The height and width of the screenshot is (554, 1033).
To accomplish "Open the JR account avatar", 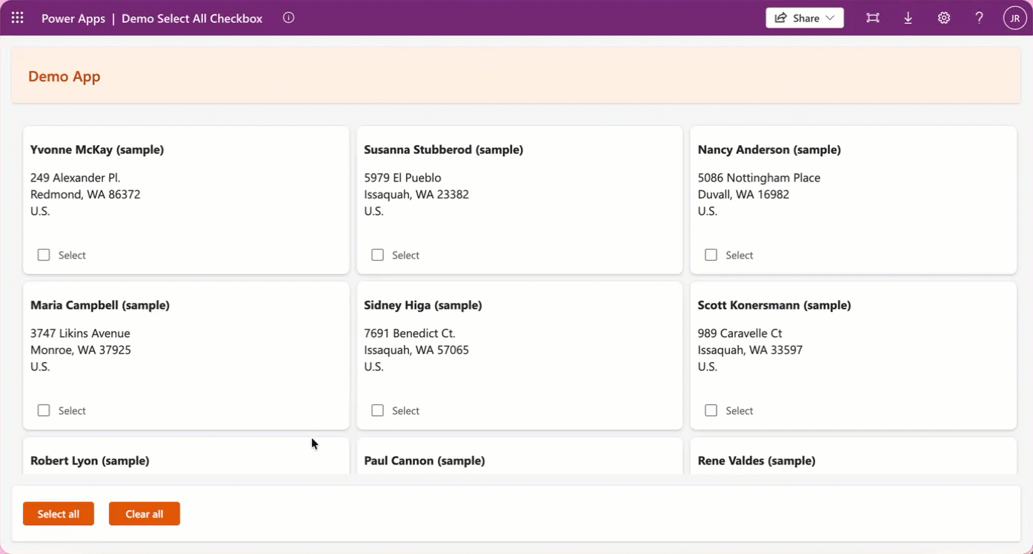I will [x=1014, y=18].
